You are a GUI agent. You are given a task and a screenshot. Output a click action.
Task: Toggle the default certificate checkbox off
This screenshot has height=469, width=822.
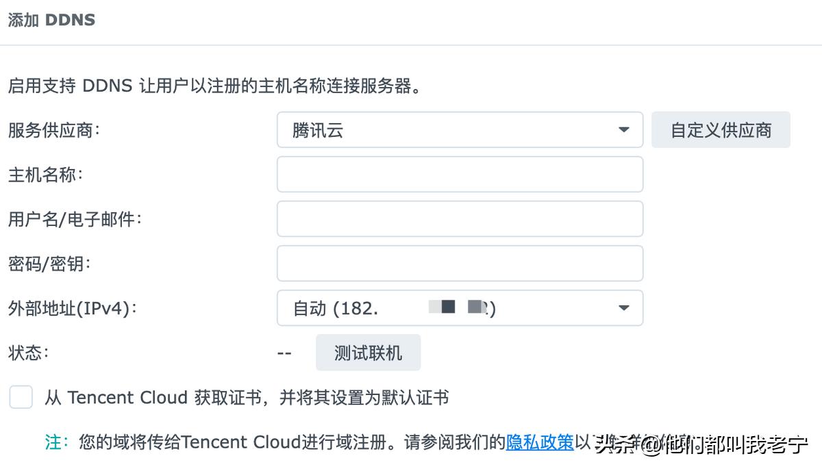click(21, 397)
